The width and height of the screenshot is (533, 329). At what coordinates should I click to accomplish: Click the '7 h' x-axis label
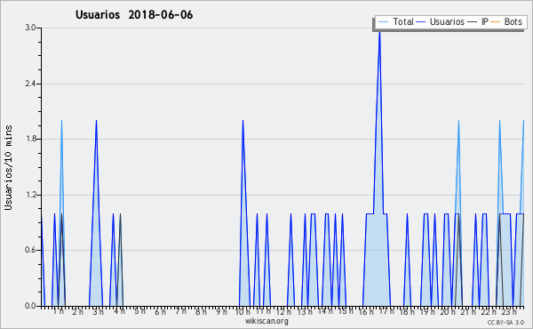(x=180, y=311)
